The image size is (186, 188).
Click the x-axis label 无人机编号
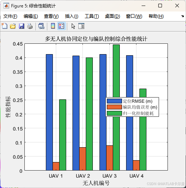[x=96, y=183]
